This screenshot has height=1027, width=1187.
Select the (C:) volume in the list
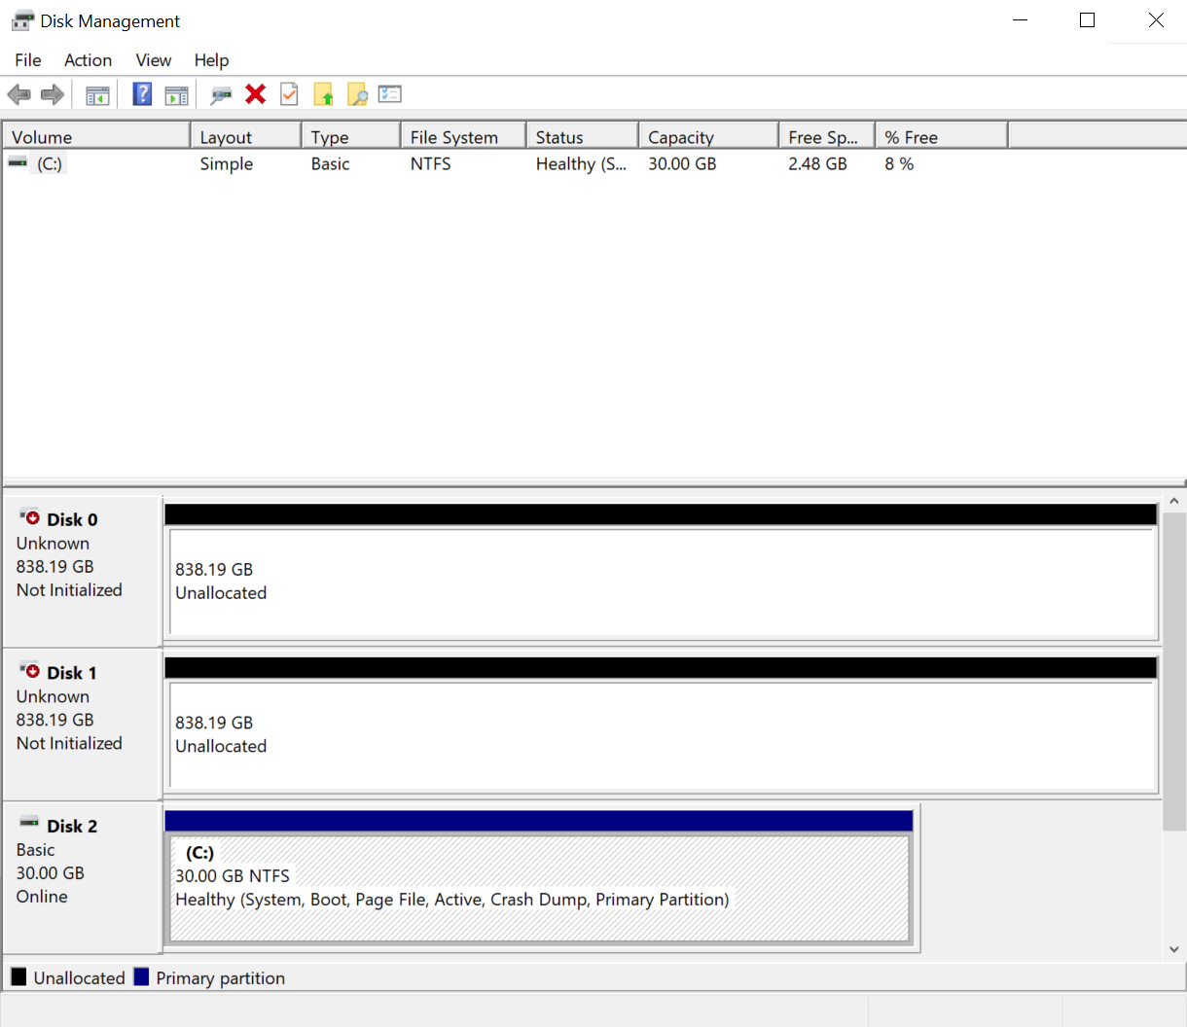pyautogui.click(x=50, y=163)
